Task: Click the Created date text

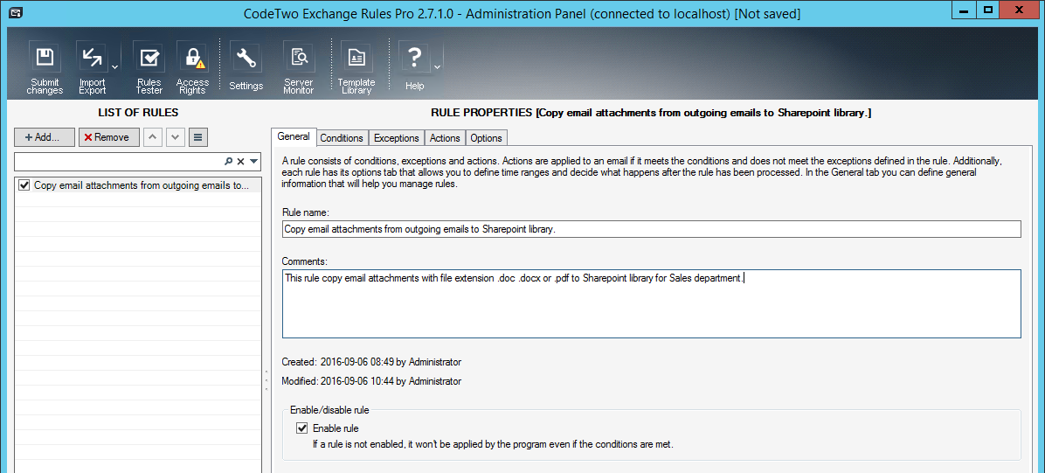Action: click(x=371, y=362)
